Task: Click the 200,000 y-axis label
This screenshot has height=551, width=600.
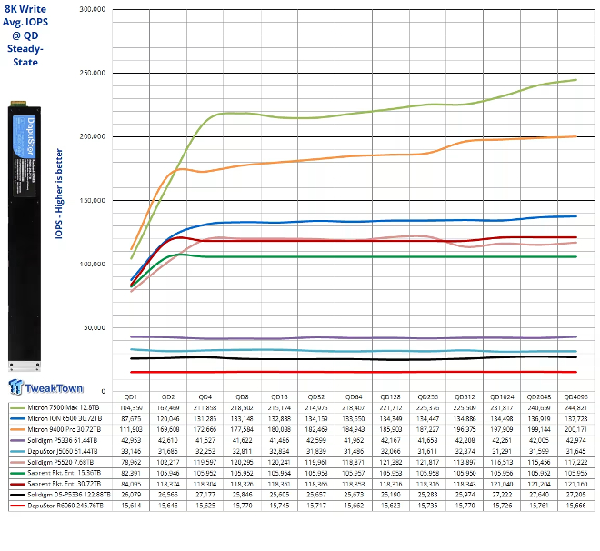Action: click(x=93, y=136)
